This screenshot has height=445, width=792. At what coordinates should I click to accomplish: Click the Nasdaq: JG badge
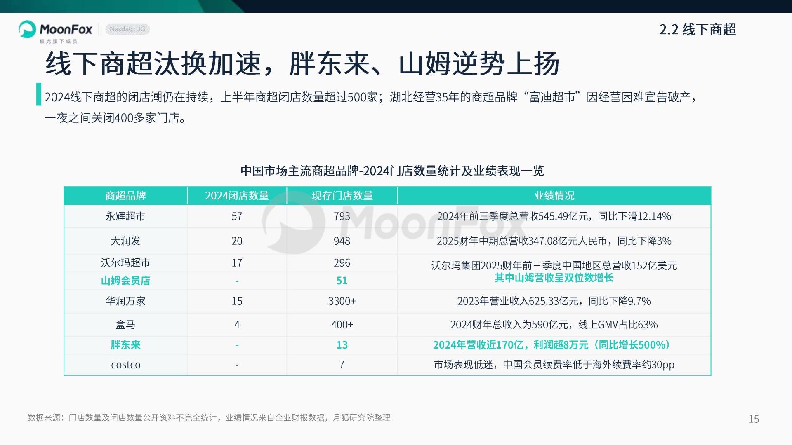tap(127, 29)
